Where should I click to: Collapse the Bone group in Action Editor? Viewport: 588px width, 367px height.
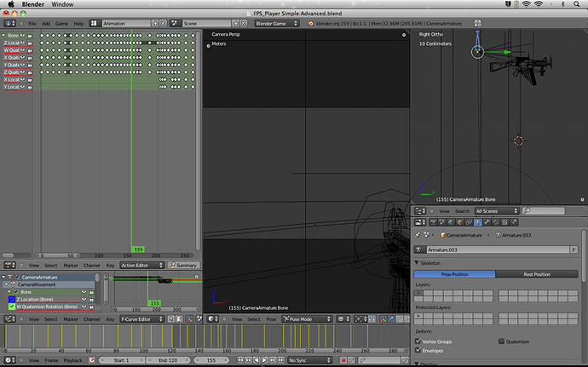coord(3,35)
